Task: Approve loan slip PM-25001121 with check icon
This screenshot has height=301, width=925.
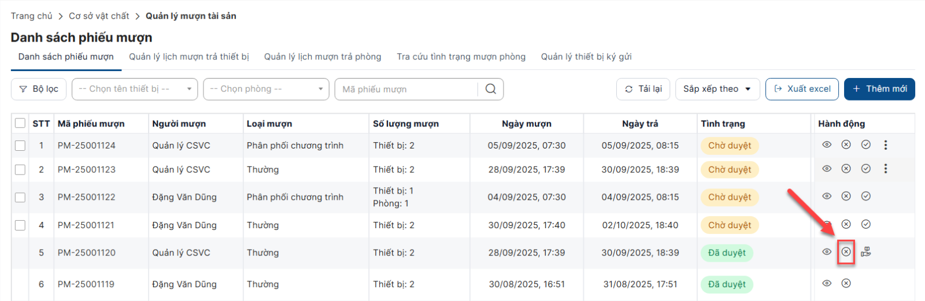Action: click(x=865, y=224)
